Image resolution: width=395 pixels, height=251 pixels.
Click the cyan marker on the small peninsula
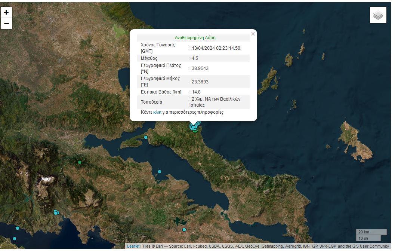[146, 137]
